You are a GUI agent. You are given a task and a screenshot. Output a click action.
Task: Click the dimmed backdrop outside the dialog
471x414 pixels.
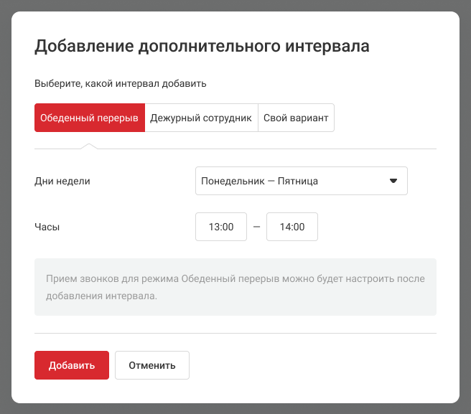coord(5,215)
